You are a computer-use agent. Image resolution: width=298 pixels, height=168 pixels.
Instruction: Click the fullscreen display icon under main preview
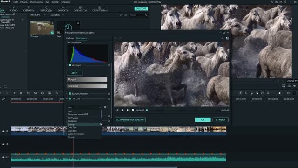tap(284, 86)
